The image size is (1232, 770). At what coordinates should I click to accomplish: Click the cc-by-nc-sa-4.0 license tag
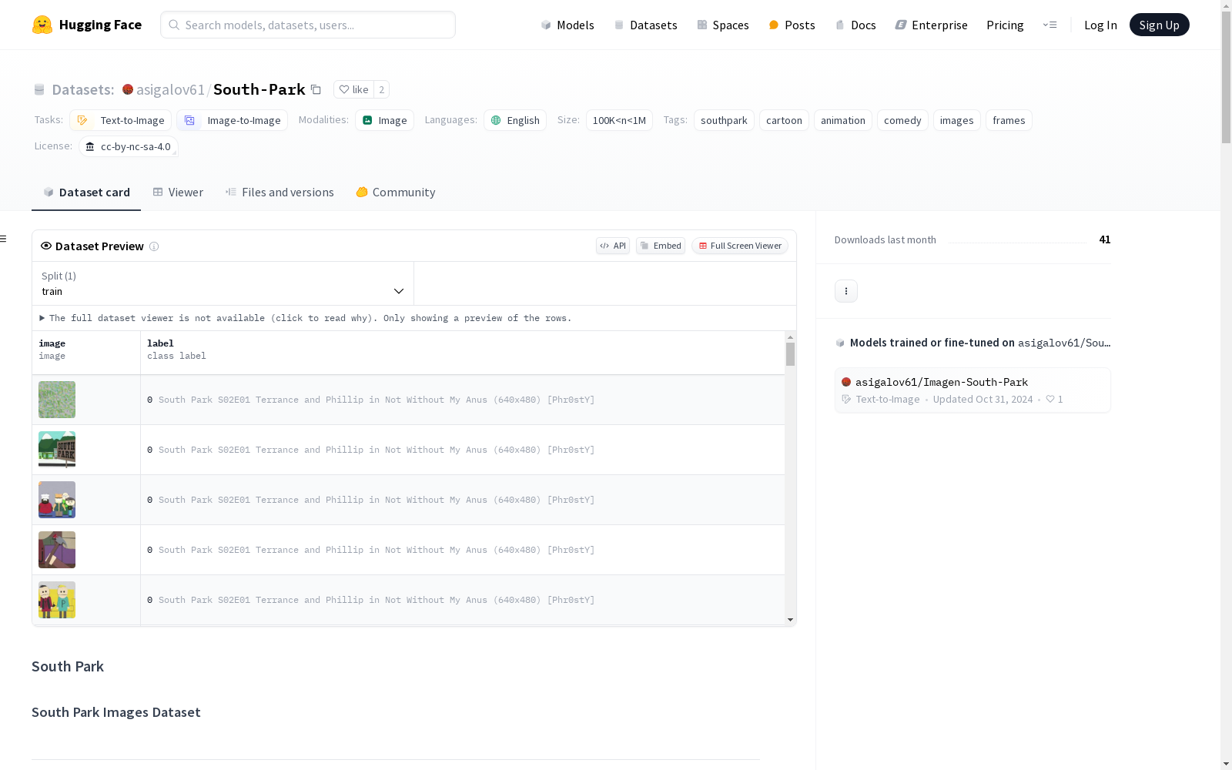(x=129, y=146)
